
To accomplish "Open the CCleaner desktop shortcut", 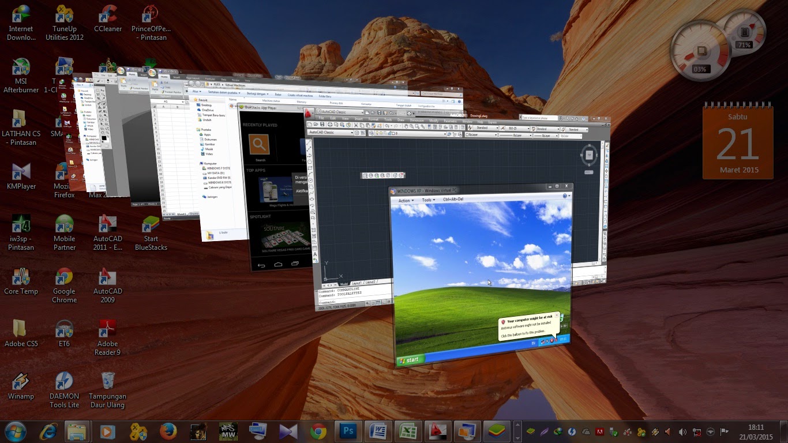I will point(108,20).
